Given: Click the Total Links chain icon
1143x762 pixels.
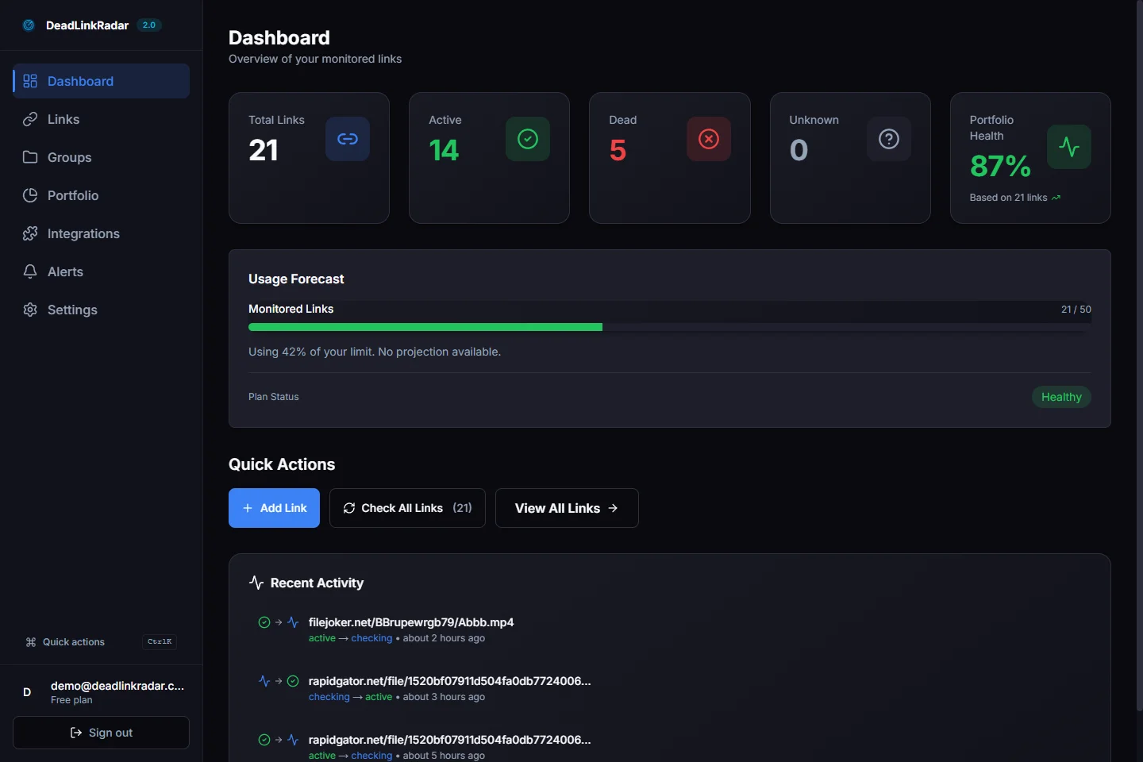Looking at the screenshot, I should [348, 139].
